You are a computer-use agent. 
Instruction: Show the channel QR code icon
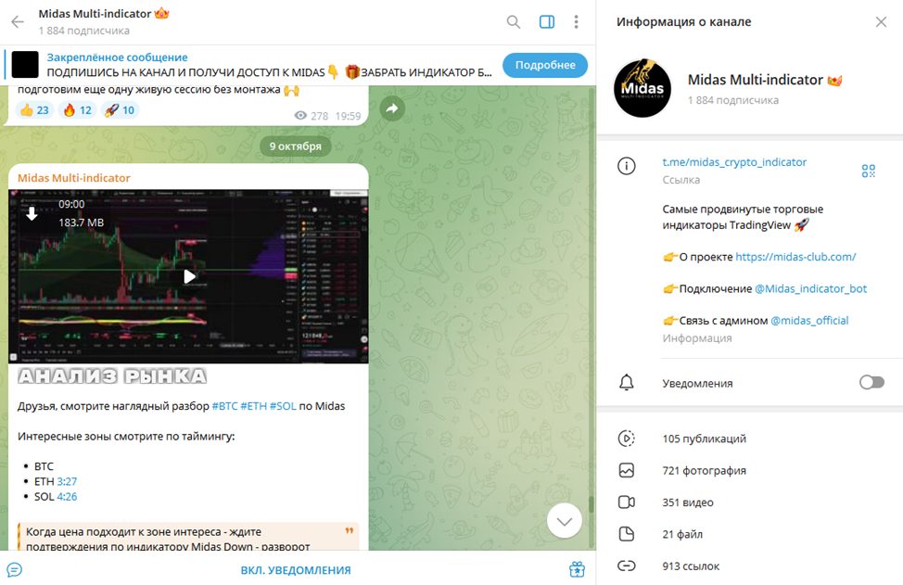coord(868,171)
